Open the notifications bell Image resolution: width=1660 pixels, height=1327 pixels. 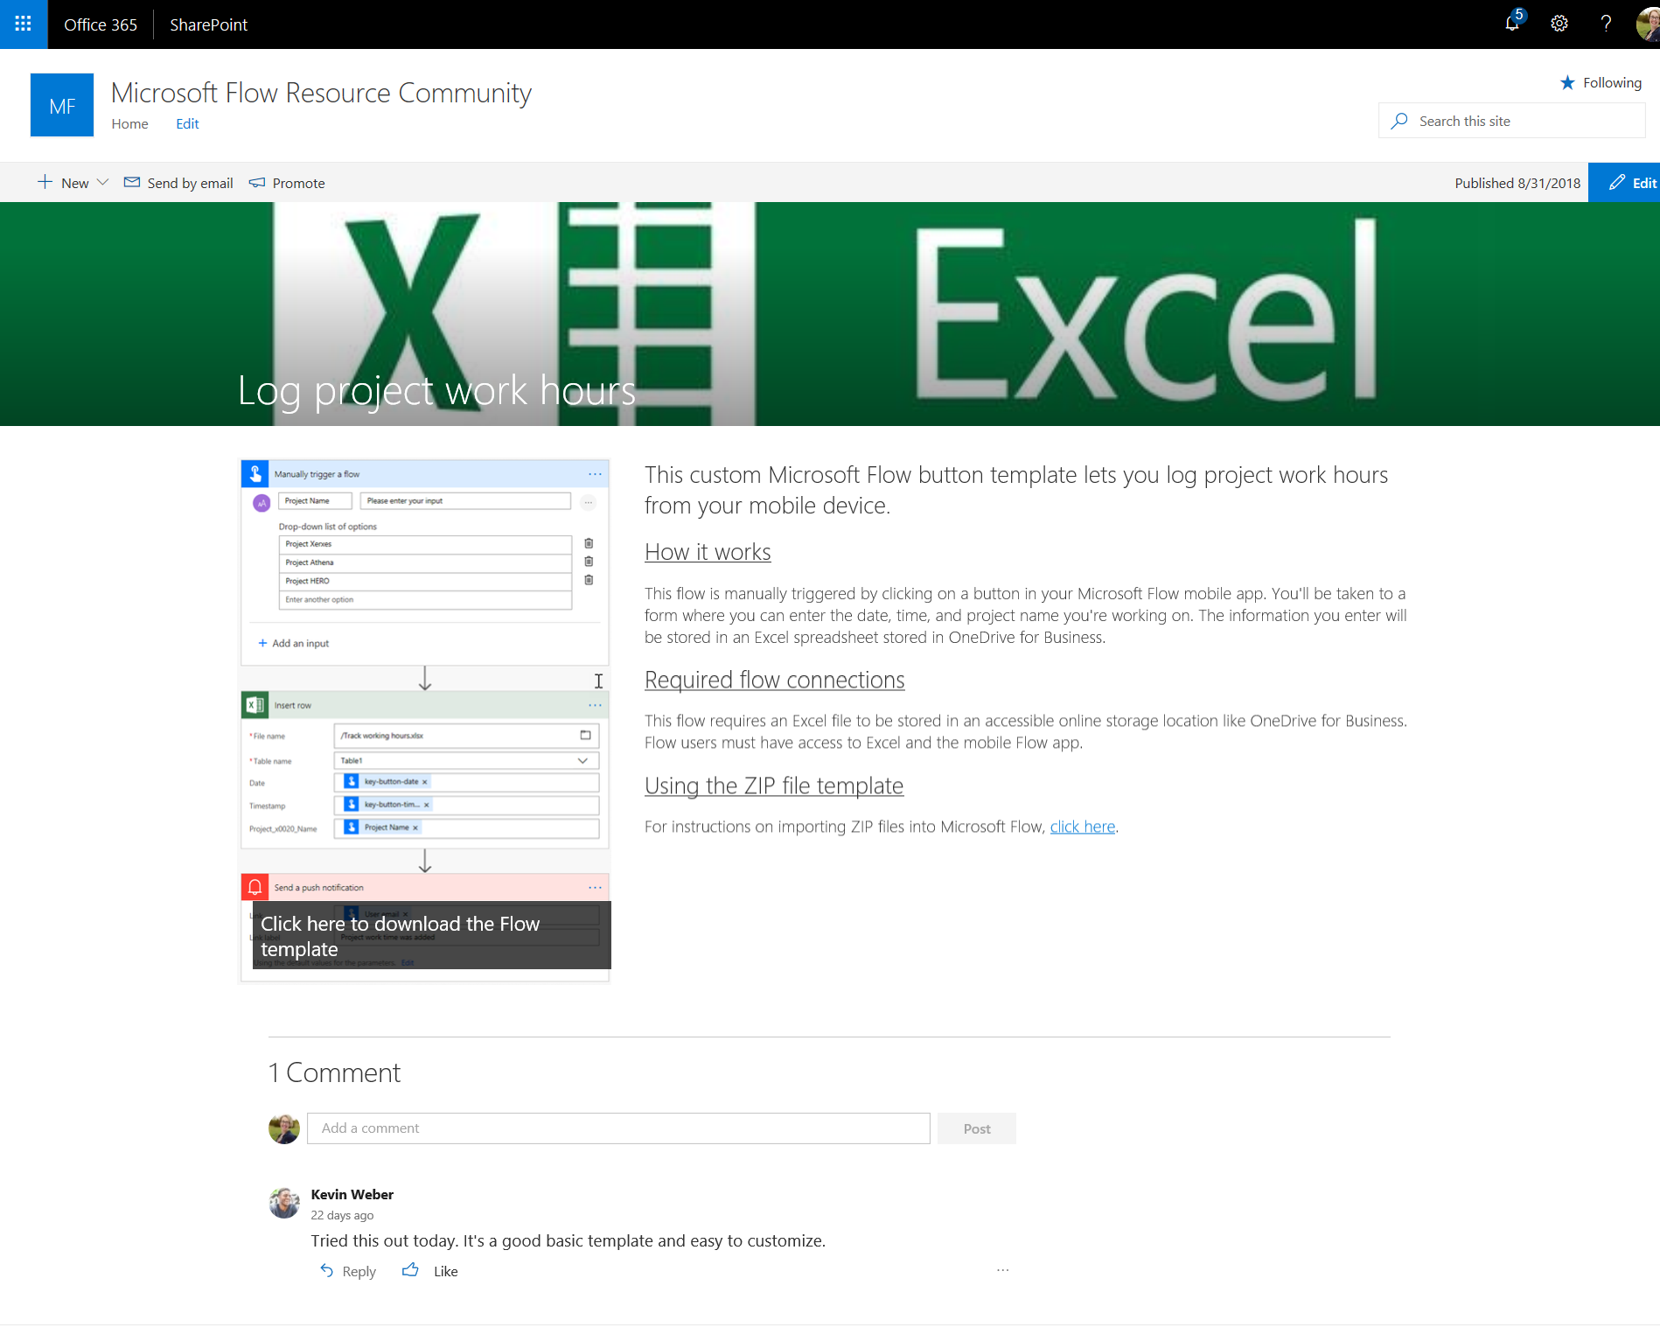(x=1512, y=24)
